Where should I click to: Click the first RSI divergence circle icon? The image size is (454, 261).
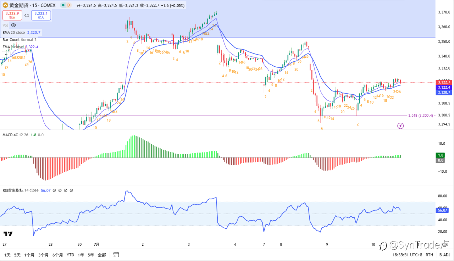[54, 190]
